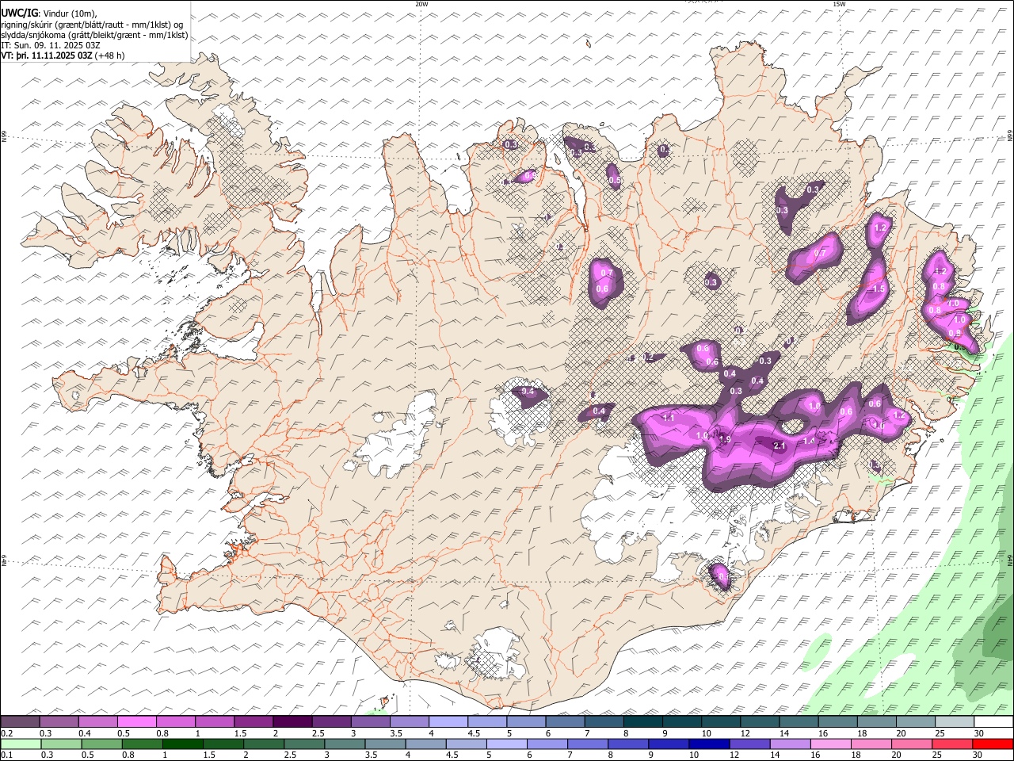Select the crimson swatch between 25 and 30
The height and width of the screenshot is (761, 1014).
click(x=951, y=744)
